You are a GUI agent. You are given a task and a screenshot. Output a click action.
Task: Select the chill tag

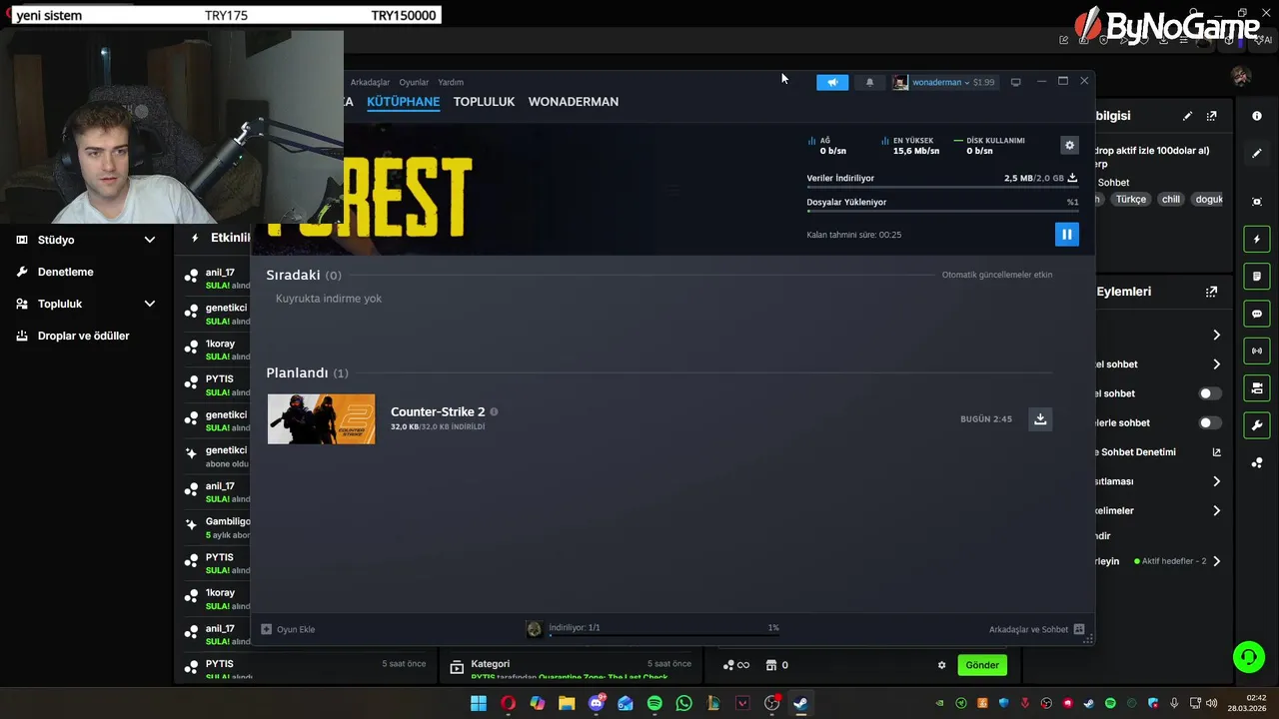point(1171,199)
